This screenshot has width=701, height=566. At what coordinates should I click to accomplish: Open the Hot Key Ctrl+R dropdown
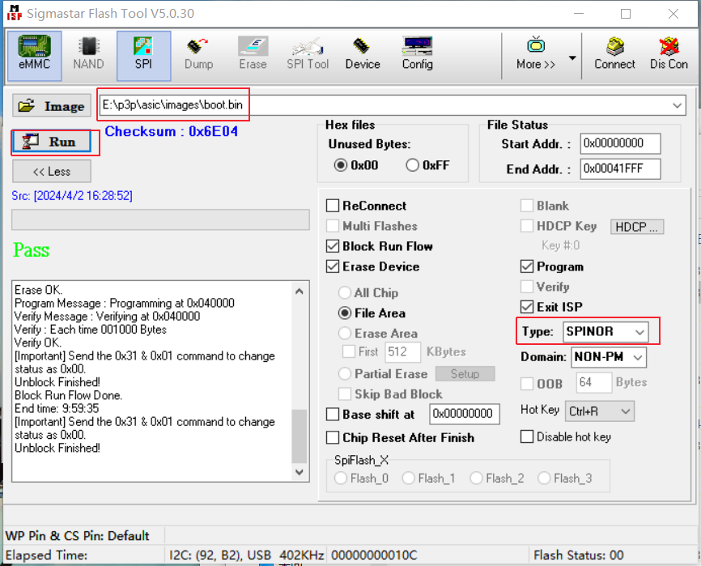coord(626,411)
